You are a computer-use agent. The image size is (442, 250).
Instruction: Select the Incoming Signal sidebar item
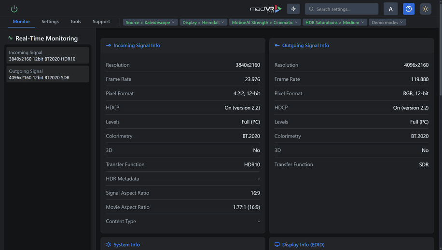(47, 56)
